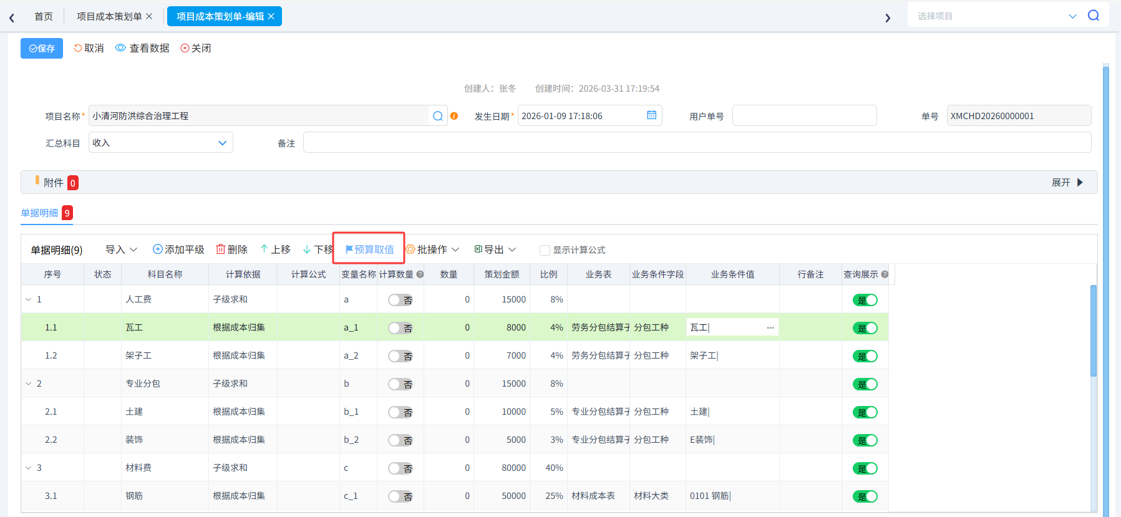Open the 批操作 dropdown menu
The width and height of the screenshot is (1121, 517).
point(432,249)
